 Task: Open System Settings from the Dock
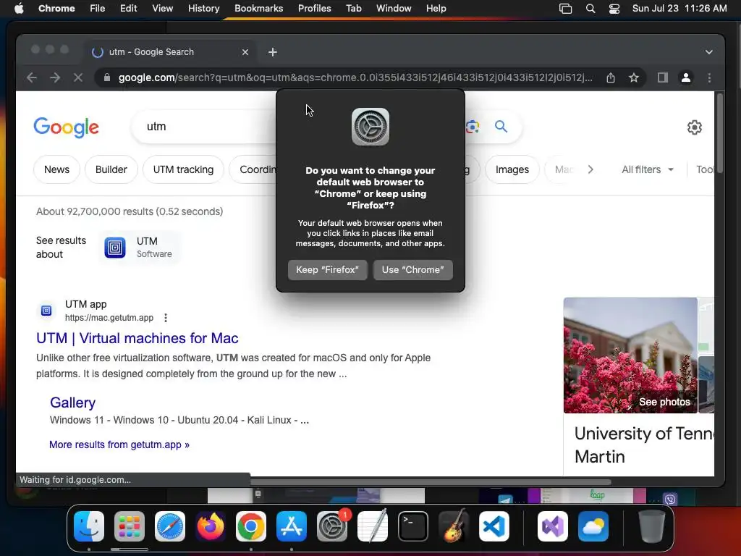(x=331, y=526)
